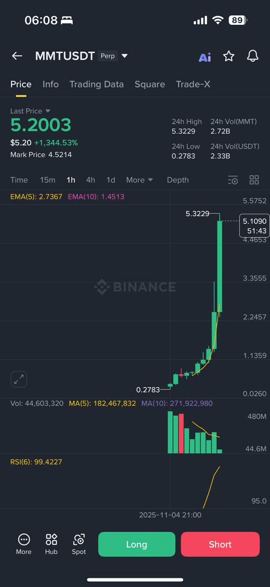Image resolution: width=270 pixels, height=587 pixels.
Task: Open the Binance AI assistant icon
Action: 205,56
